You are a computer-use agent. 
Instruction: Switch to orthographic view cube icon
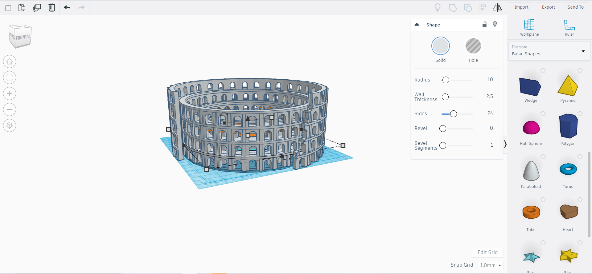point(10,125)
